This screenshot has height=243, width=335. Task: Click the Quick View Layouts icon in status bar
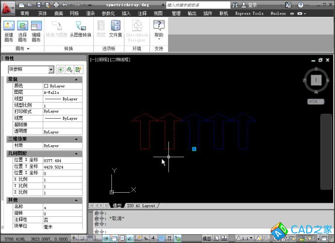click(x=216, y=238)
